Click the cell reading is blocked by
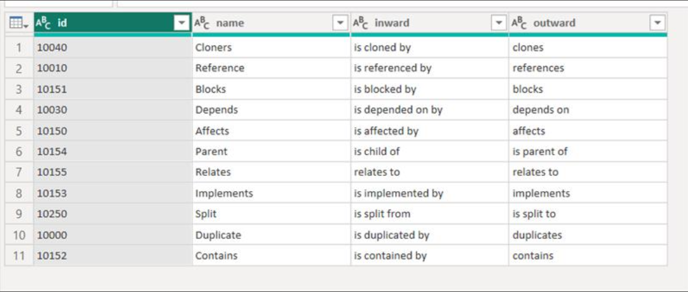 pos(430,89)
